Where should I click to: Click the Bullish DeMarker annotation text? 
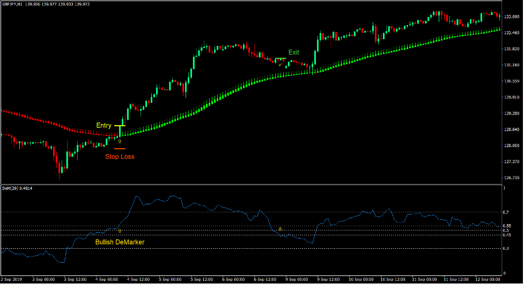coord(120,242)
